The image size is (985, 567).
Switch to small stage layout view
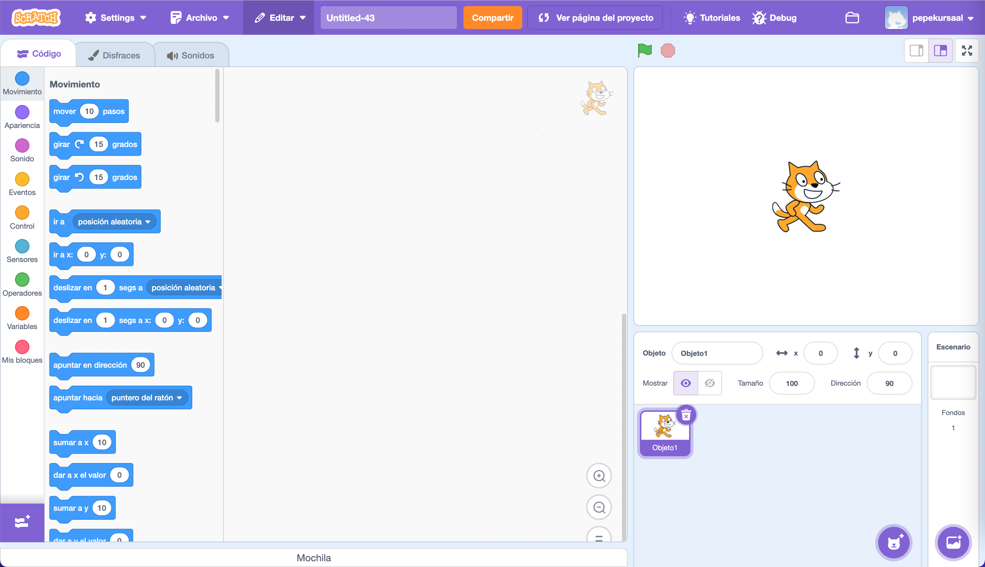tap(916, 50)
